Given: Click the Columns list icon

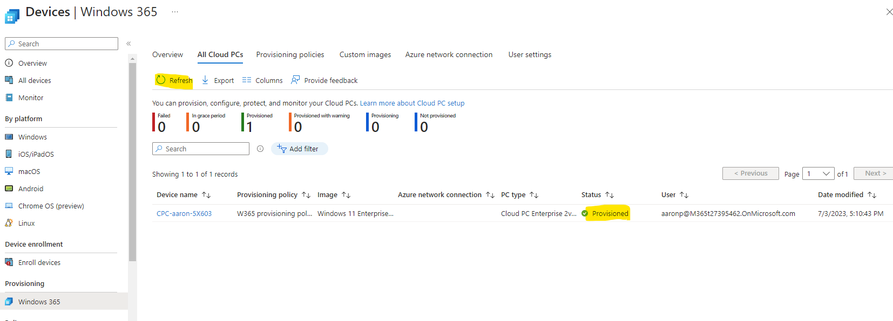Looking at the screenshot, I should click(x=247, y=80).
